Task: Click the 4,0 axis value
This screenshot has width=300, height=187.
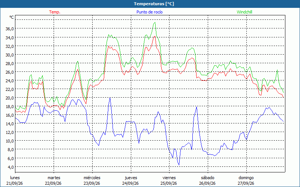Action: [11, 167]
